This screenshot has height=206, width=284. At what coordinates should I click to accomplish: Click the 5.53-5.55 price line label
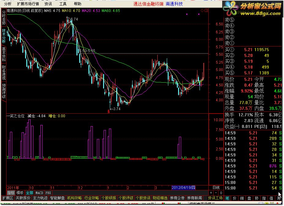(x=87, y=51)
